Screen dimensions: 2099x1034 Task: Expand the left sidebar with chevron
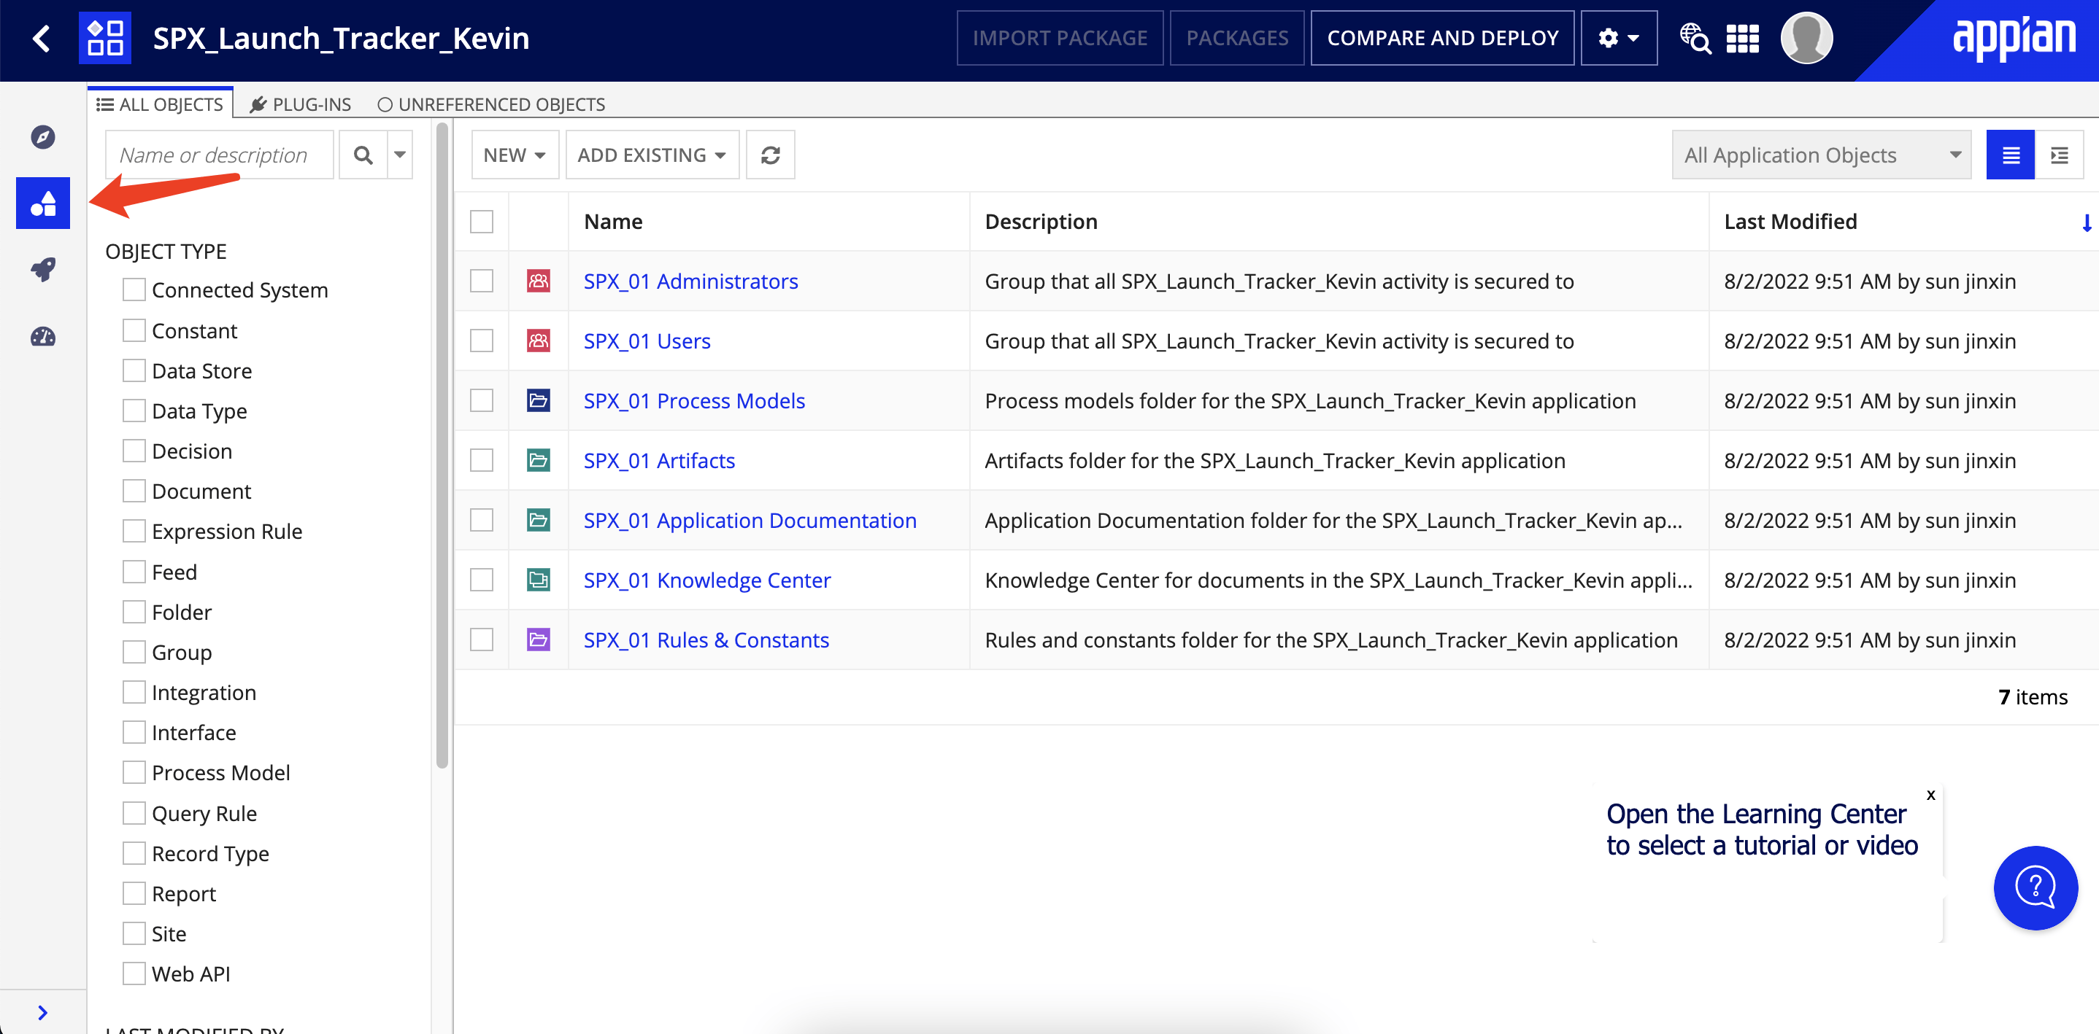click(42, 1012)
